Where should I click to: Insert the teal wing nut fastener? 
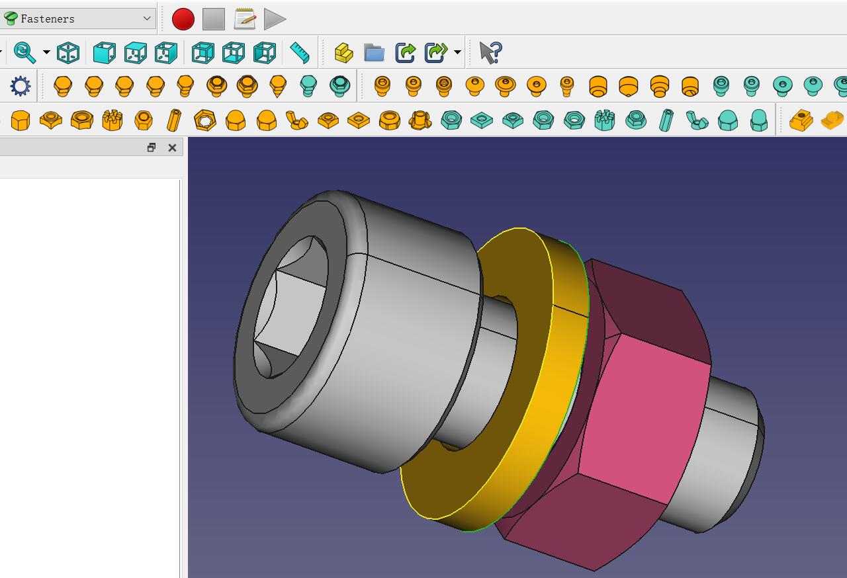coord(697,120)
